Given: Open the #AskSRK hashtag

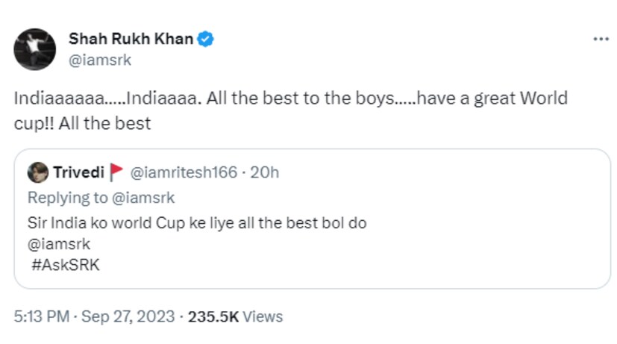Looking at the screenshot, I should 66,264.
